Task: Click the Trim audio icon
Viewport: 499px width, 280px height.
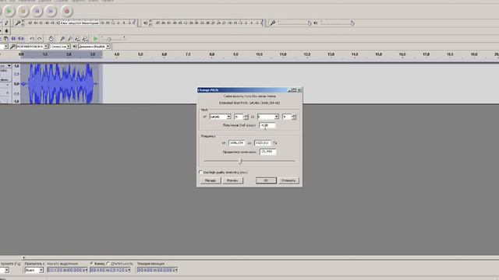Action: (x=13, y=39)
